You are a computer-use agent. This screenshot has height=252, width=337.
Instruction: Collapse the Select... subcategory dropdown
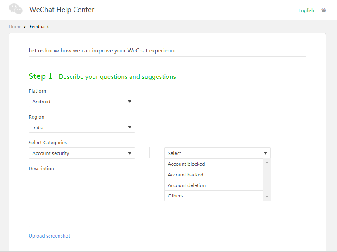217,153
